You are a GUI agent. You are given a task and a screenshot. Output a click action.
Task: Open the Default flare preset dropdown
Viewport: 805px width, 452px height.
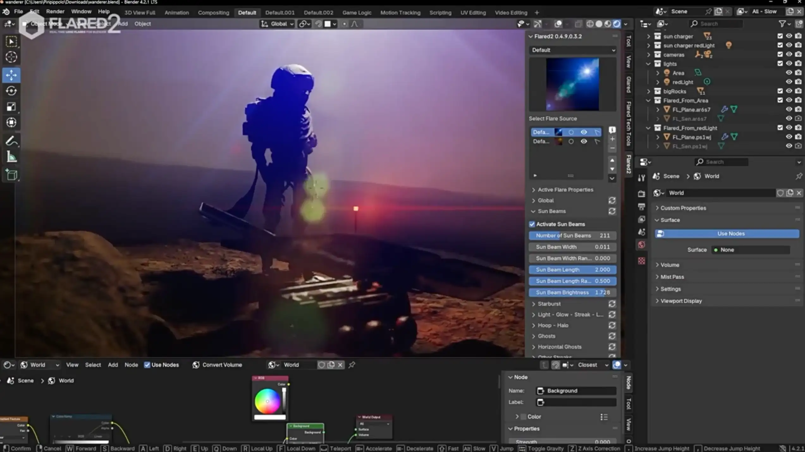[x=573, y=50]
